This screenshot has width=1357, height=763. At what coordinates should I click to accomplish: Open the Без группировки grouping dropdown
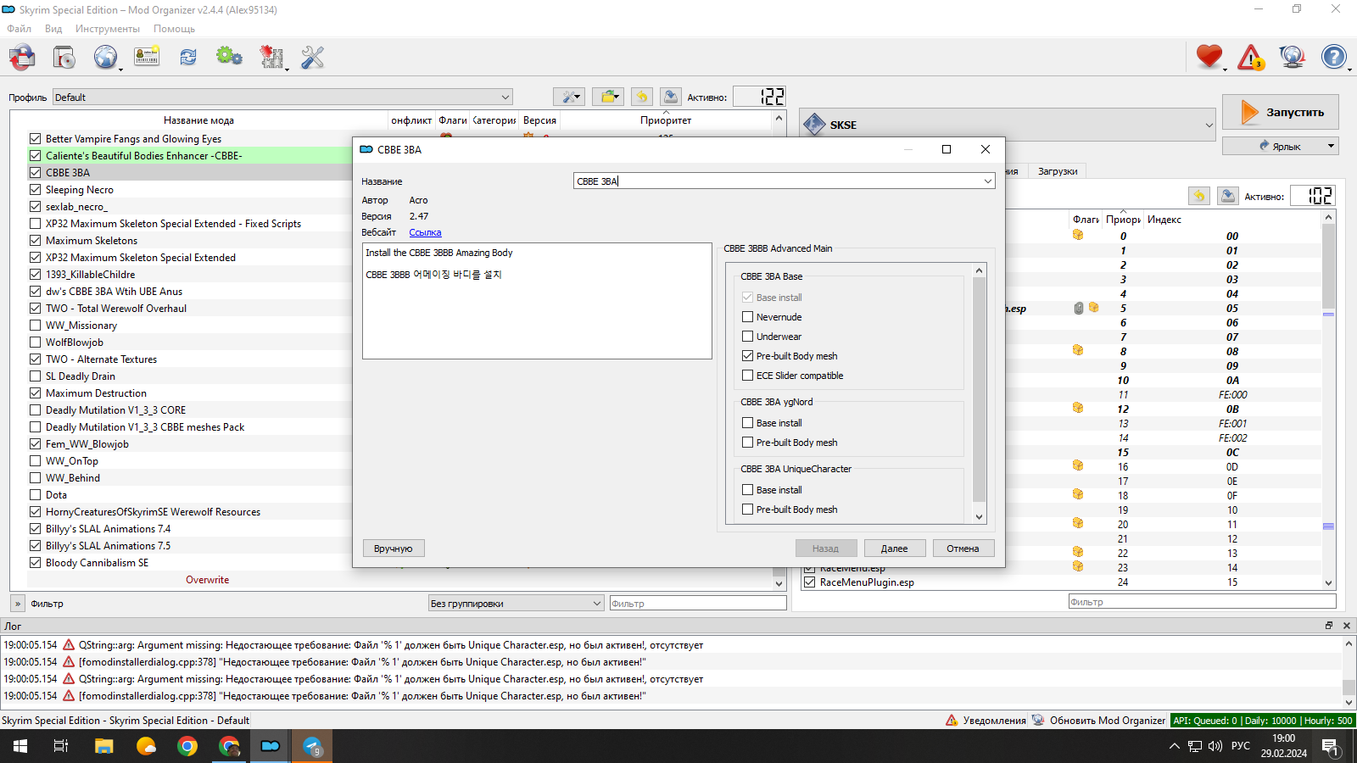[x=516, y=604]
